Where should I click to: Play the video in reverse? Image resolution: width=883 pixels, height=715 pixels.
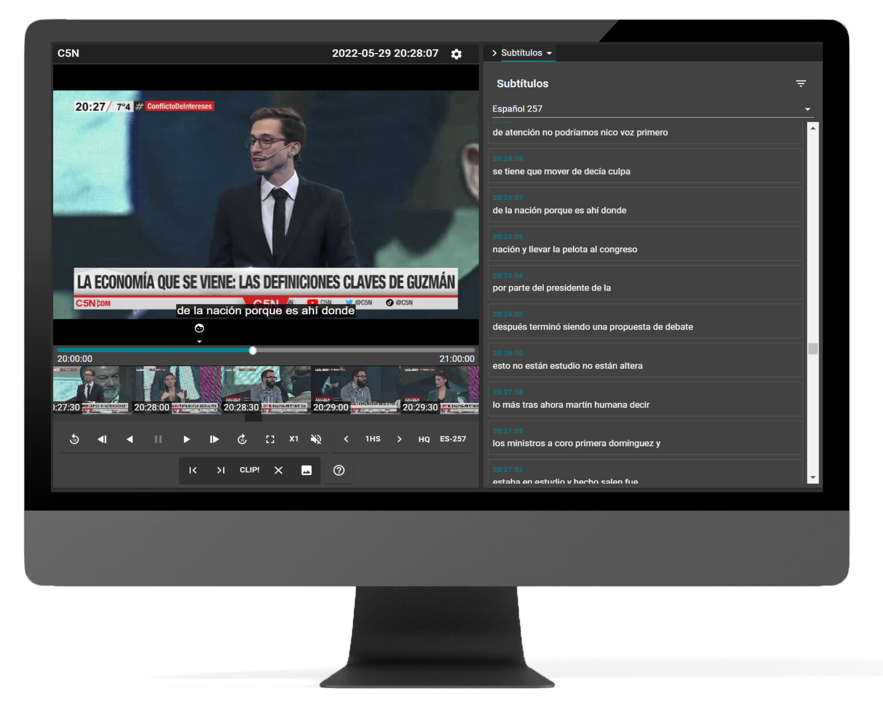pyautogui.click(x=130, y=439)
